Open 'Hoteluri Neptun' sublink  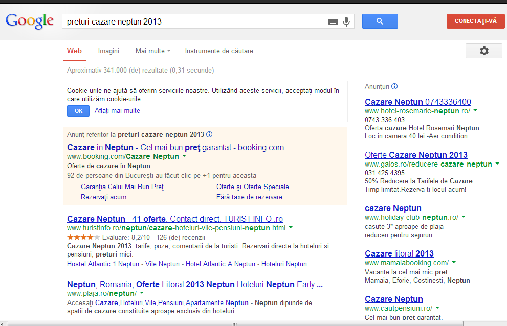click(284, 264)
